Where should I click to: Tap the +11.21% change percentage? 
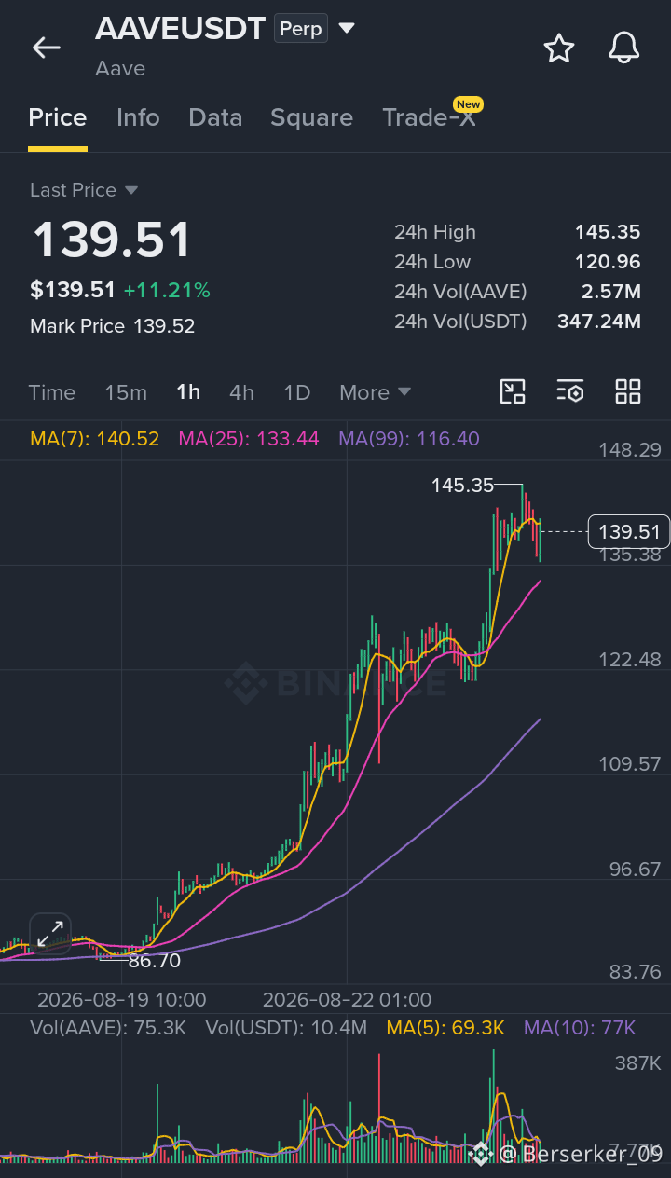click(167, 291)
